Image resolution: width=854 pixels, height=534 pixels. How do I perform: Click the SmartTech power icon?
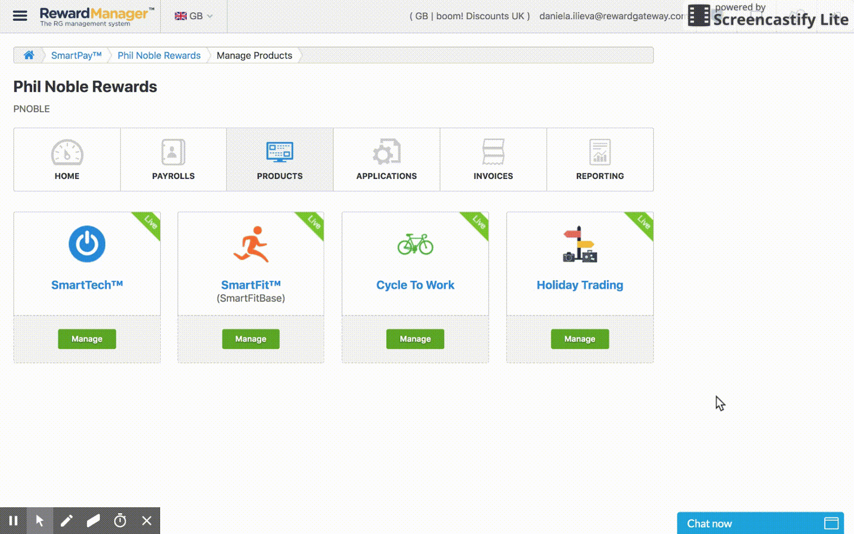point(87,244)
